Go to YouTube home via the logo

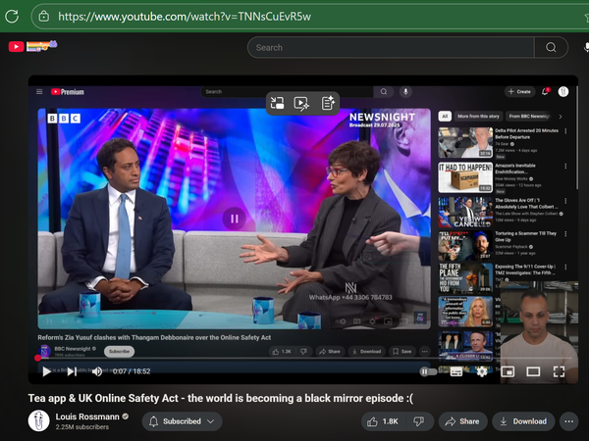click(x=32, y=46)
